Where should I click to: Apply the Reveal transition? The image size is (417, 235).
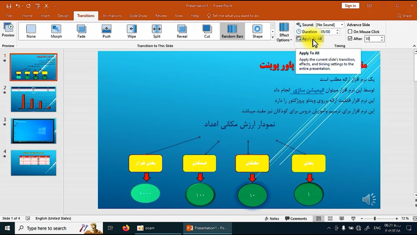(x=182, y=31)
